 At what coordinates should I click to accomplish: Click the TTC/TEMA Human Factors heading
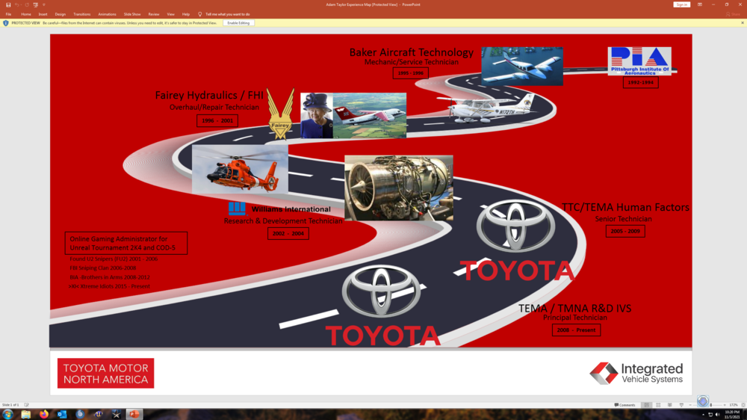coord(625,207)
